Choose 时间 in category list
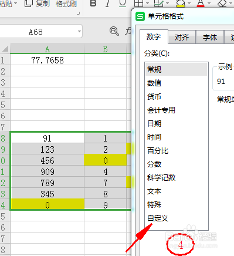 tap(176, 137)
